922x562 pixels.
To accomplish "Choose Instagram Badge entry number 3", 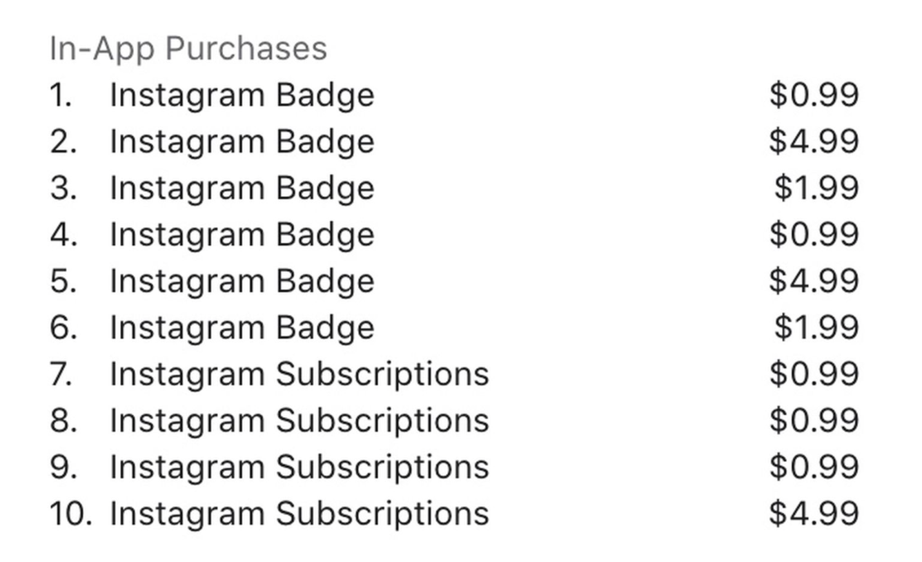I will (x=242, y=188).
